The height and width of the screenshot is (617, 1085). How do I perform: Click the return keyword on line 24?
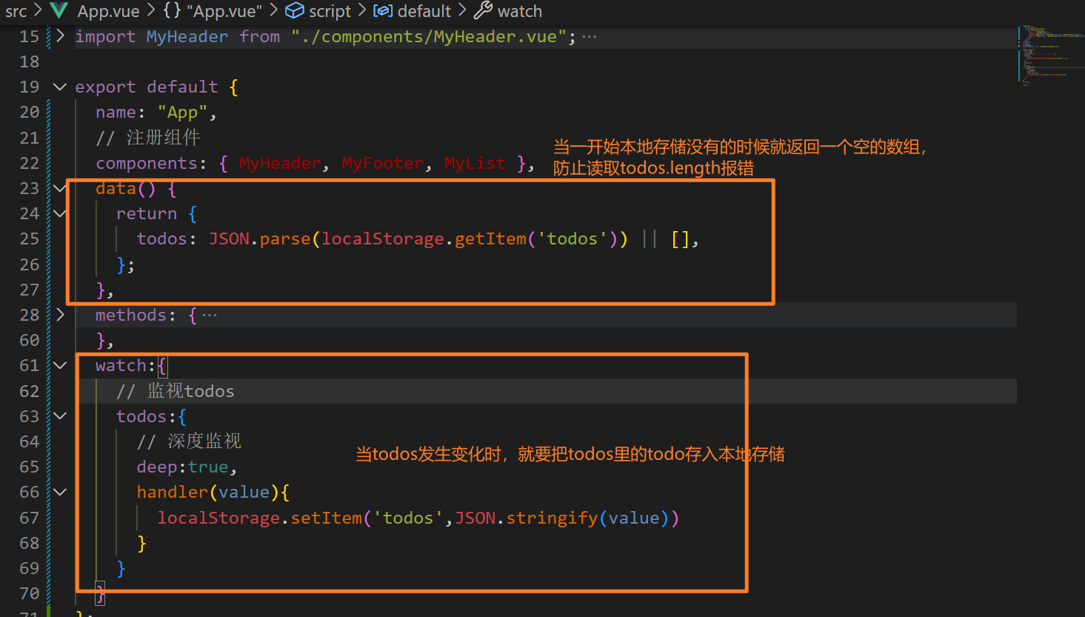(x=147, y=213)
